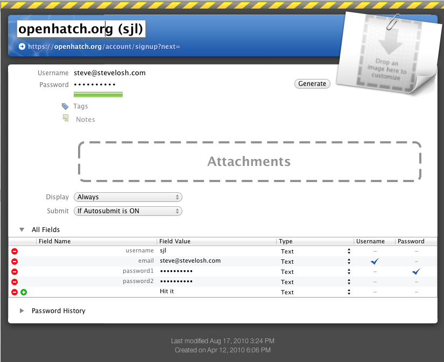Remove the Hit it field row
Viewport: 444px width, 362px height.
coord(15,292)
